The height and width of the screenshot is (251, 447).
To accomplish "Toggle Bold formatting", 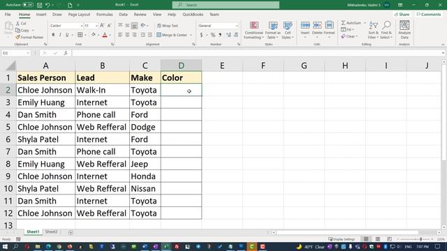I will pyautogui.click(x=53, y=35).
